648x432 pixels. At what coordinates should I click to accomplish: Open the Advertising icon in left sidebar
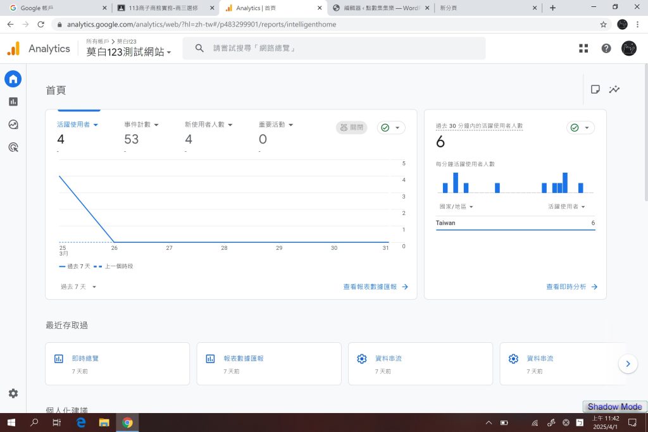click(x=13, y=147)
